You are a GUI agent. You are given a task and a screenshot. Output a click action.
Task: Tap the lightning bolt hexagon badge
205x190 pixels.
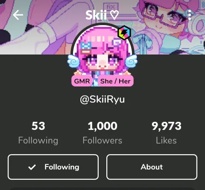point(124,33)
